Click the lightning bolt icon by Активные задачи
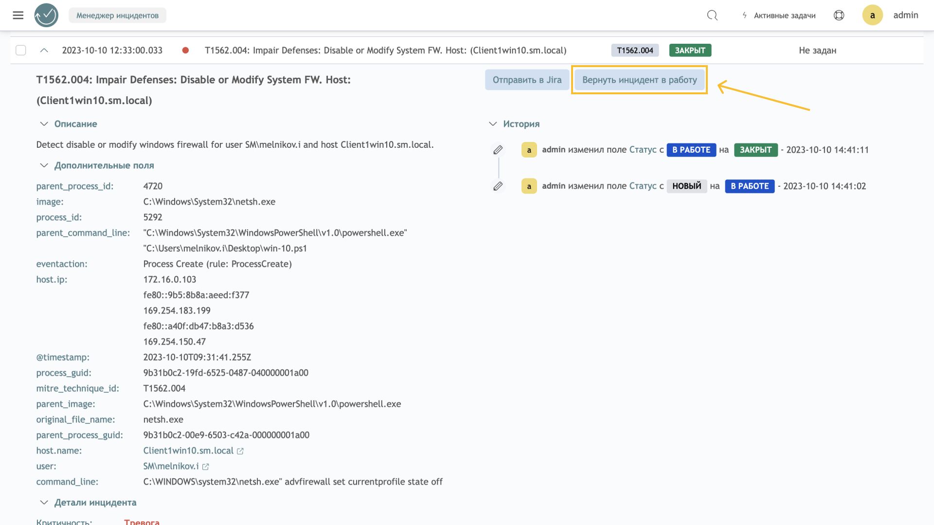 [x=744, y=15]
